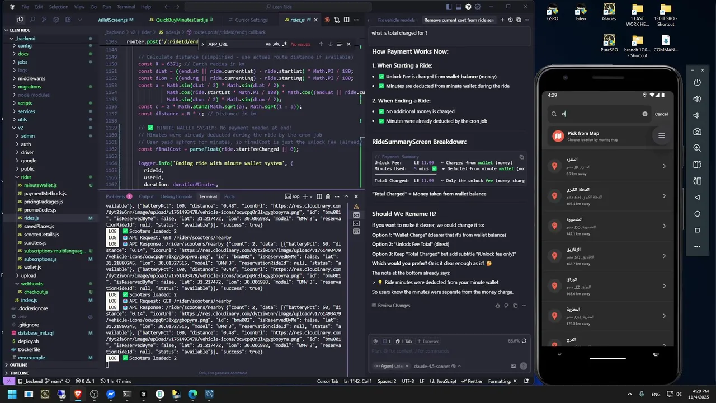Click Browser button in chat input
Screen dimensions: 716x403
click(428, 341)
